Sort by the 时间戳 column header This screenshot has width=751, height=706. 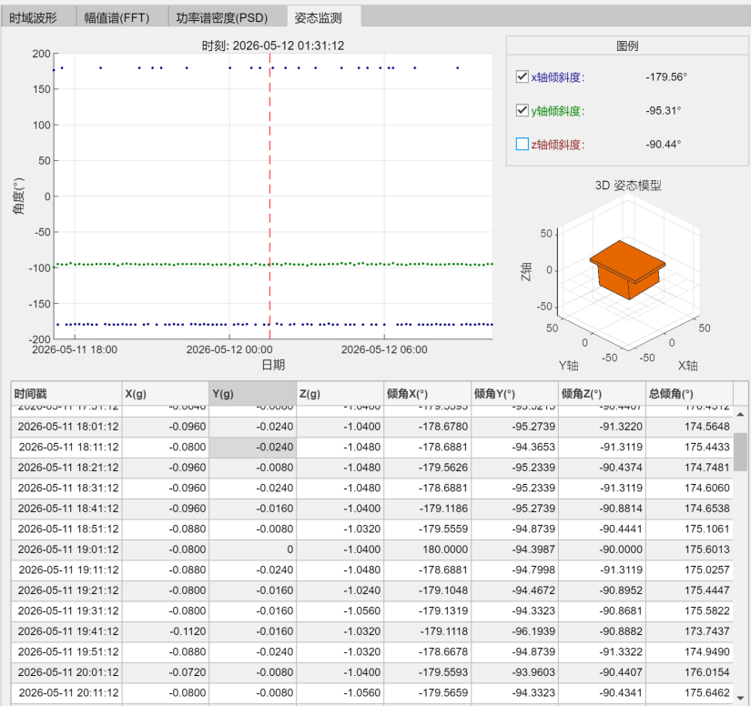(66, 394)
